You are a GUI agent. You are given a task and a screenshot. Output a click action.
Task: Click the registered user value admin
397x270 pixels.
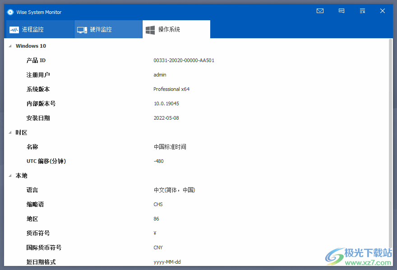[x=160, y=75]
